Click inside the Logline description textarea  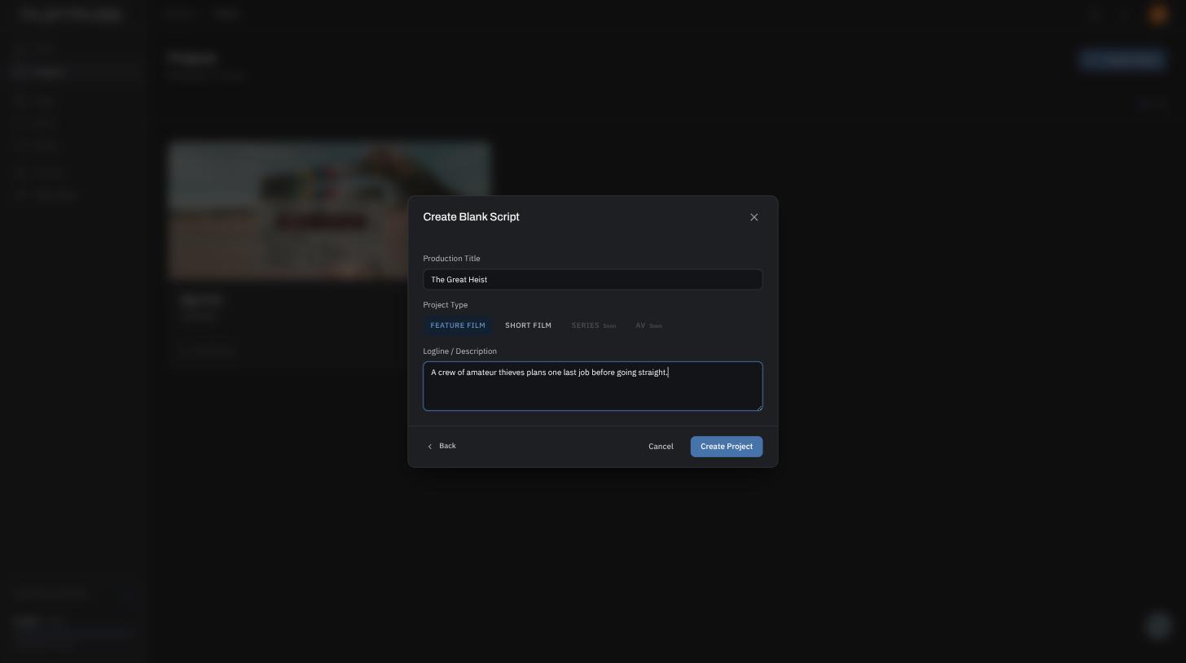click(x=593, y=386)
